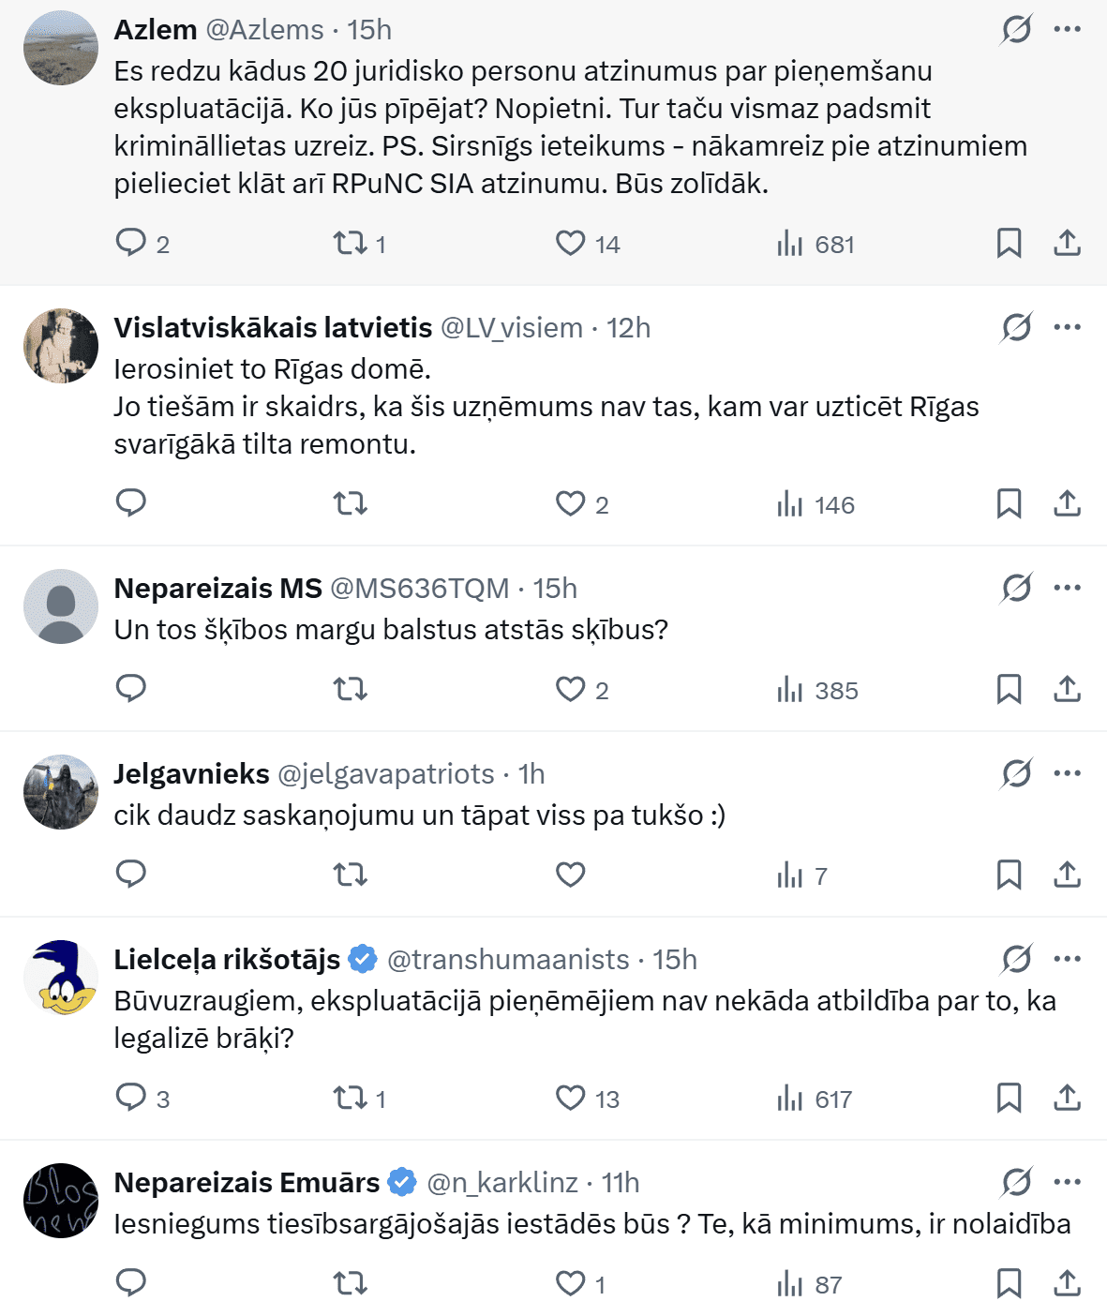This screenshot has height=1316, width=1107.
Task: Share Nepareizais Emuārs's tweet
Action: pyautogui.click(x=1067, y=1283)
